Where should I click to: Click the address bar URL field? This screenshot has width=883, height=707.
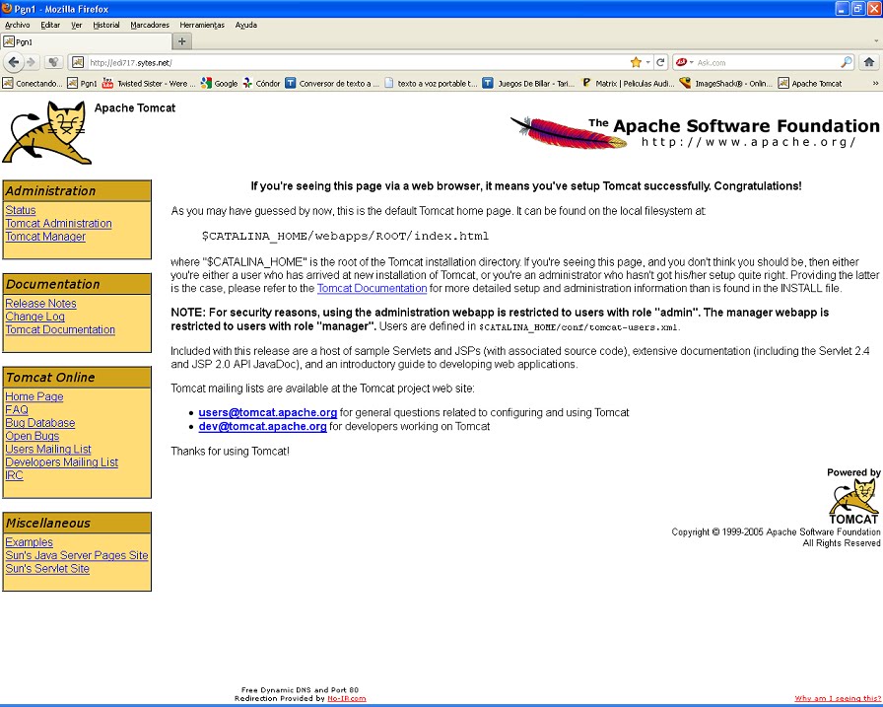click(358, 62)
